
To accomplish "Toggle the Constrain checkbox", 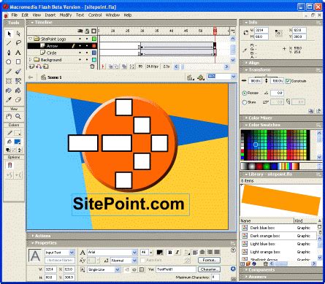I will pyautogui.click(x=288, y=81).
